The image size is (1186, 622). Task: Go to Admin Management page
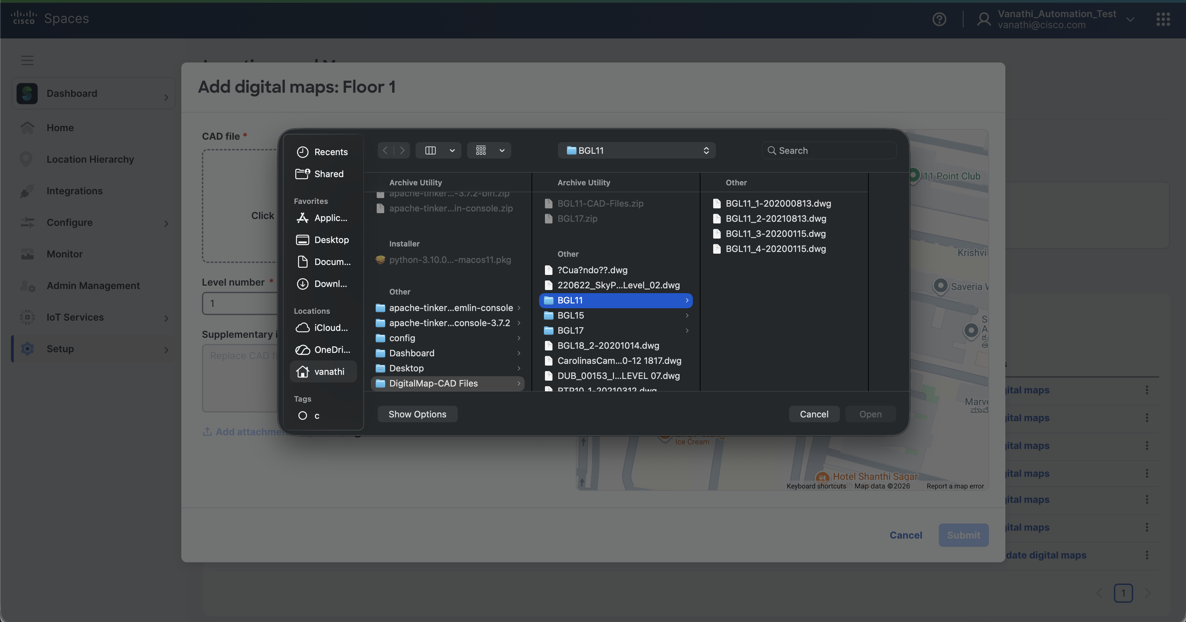[93, 286]
